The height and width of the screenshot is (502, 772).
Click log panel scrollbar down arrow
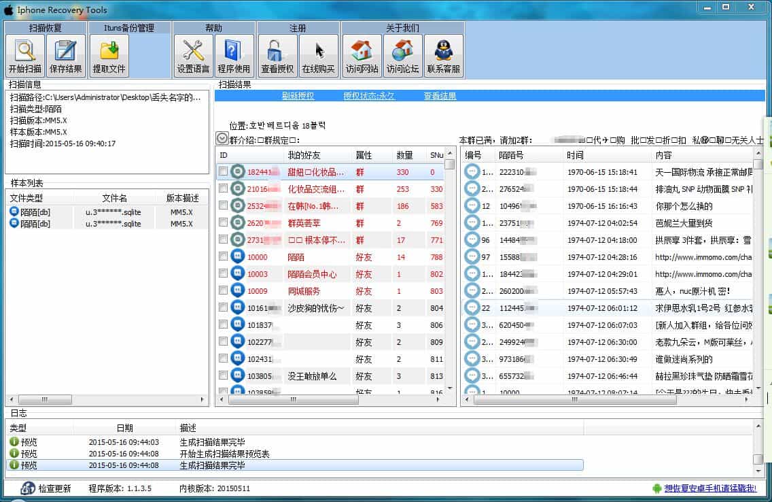click(758, 471)
